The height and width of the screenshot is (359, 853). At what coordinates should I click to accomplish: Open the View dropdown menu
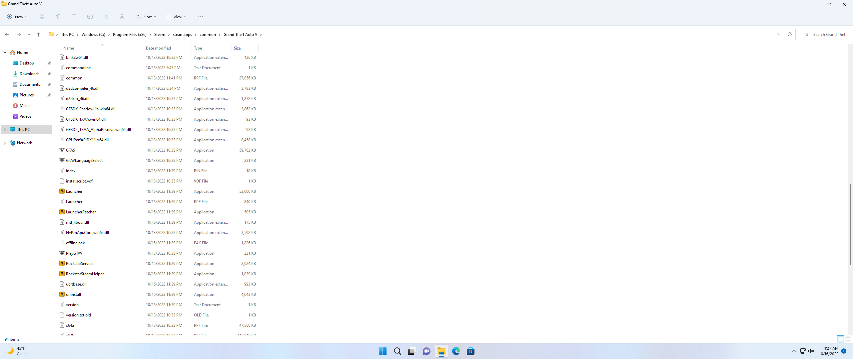176,17
